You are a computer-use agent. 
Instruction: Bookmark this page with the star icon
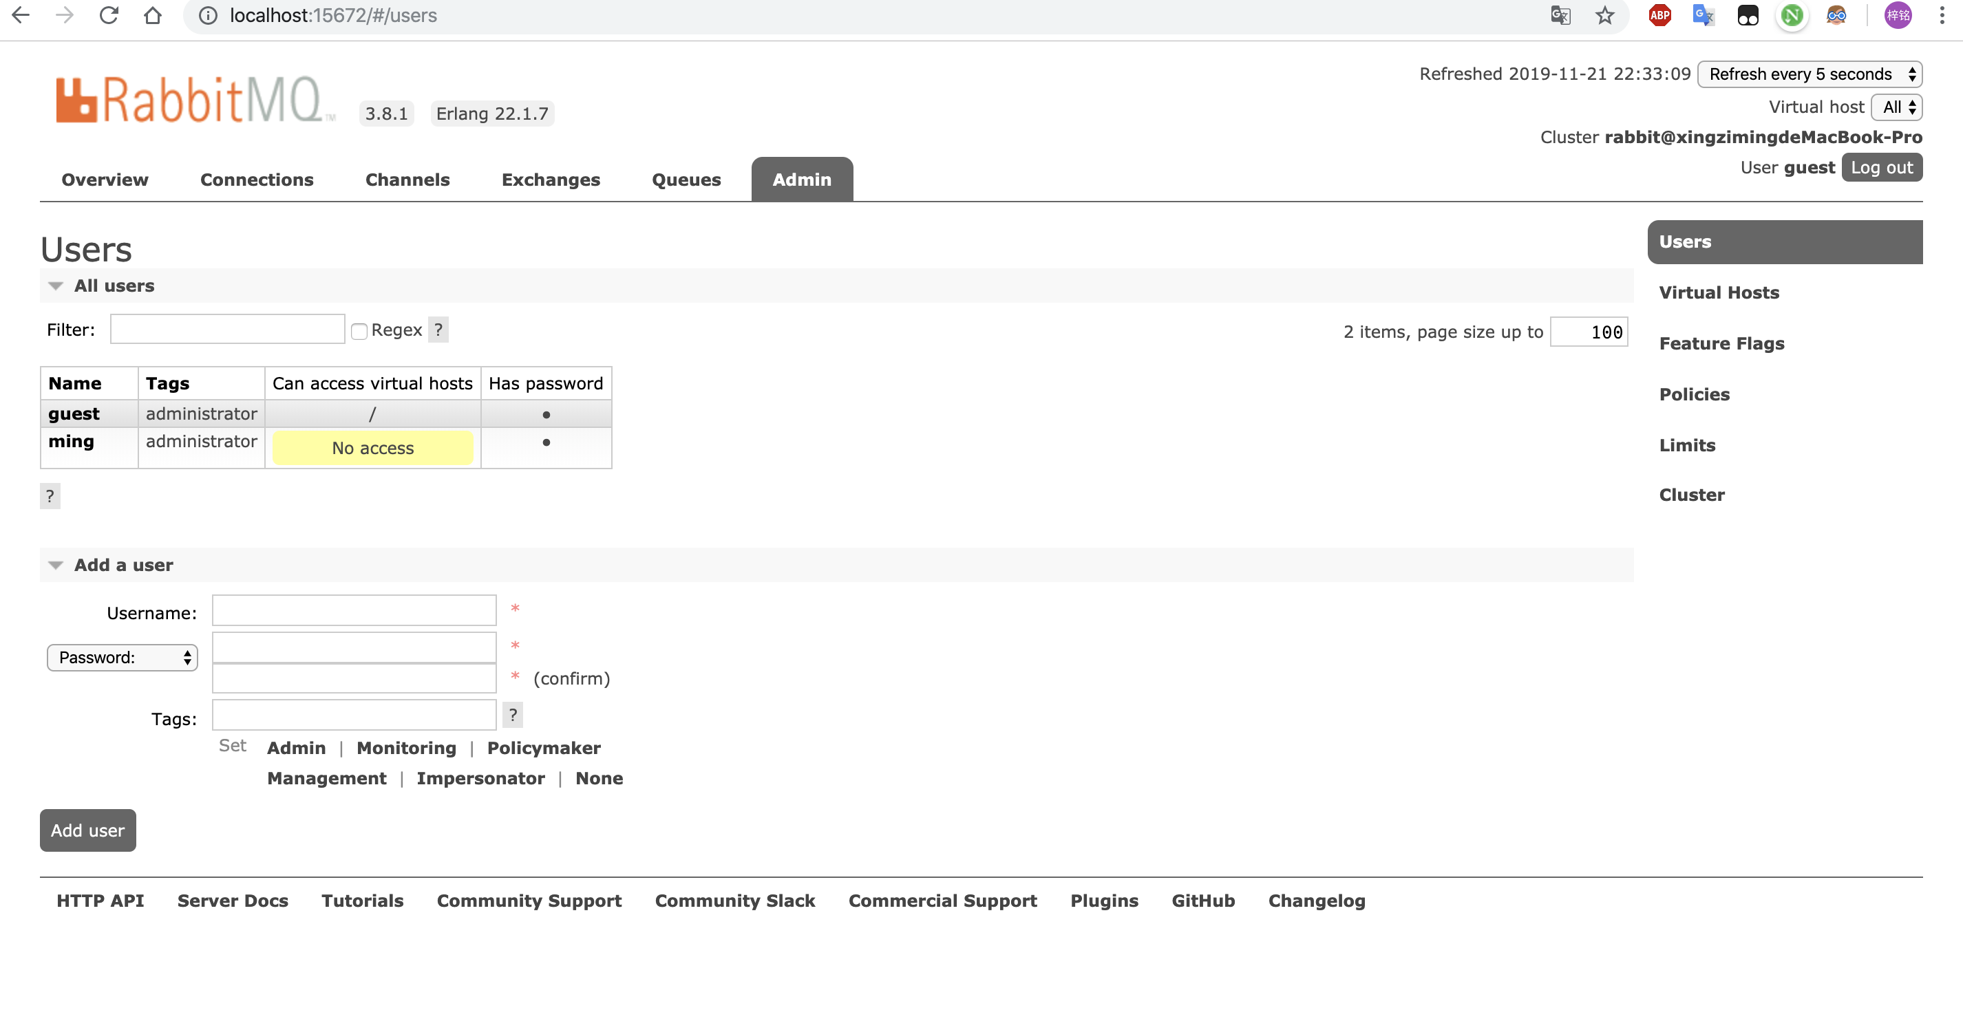[x=1605, y=15]
